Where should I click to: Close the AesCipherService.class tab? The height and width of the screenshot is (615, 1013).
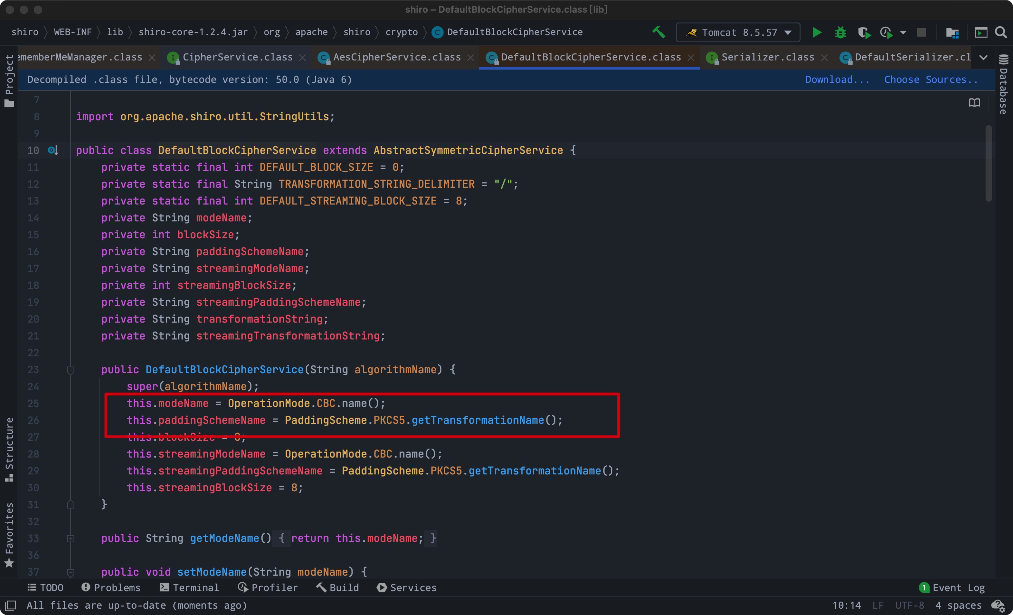pyautogui.click(x=471, y=58)
